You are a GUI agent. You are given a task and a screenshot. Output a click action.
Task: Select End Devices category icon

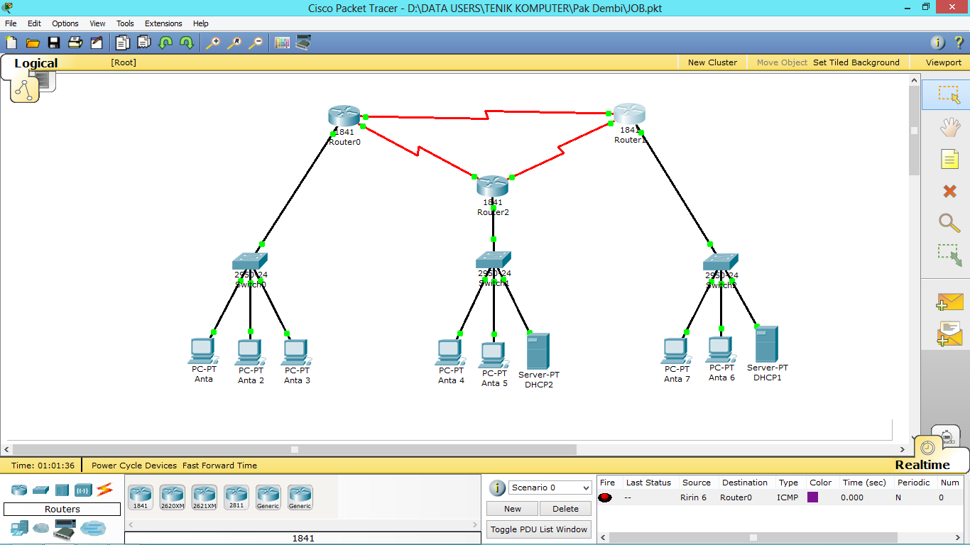[19, 528]
